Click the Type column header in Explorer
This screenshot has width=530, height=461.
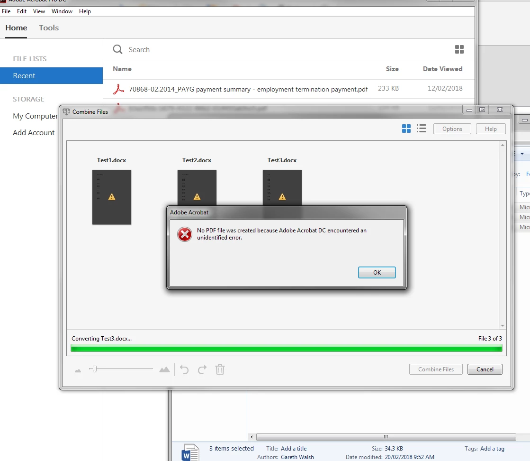coord(525,193)
